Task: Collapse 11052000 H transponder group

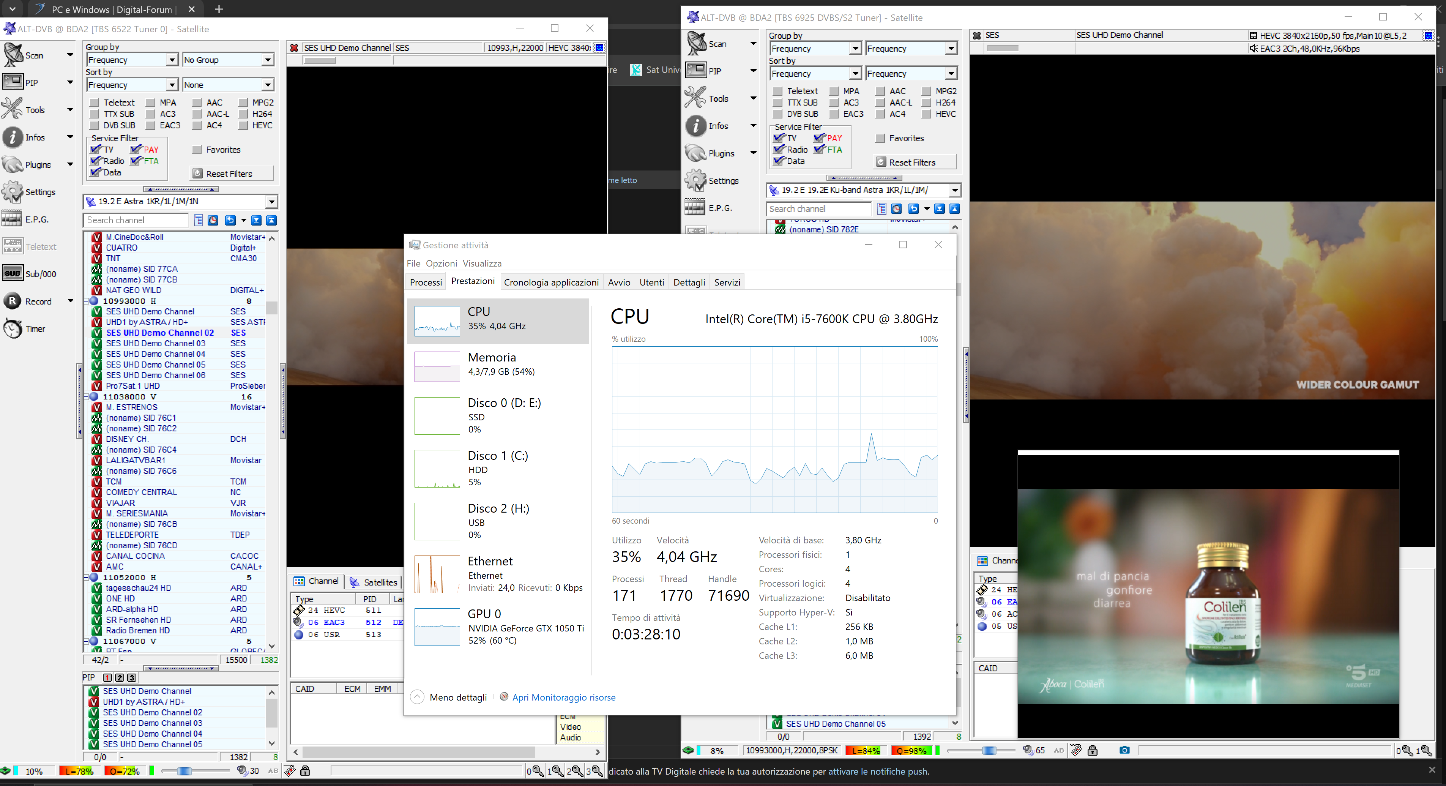Action: [86, 577]
